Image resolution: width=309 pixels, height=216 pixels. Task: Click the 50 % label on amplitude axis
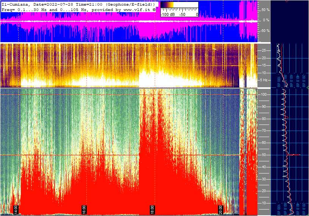[x=265, y=9]
